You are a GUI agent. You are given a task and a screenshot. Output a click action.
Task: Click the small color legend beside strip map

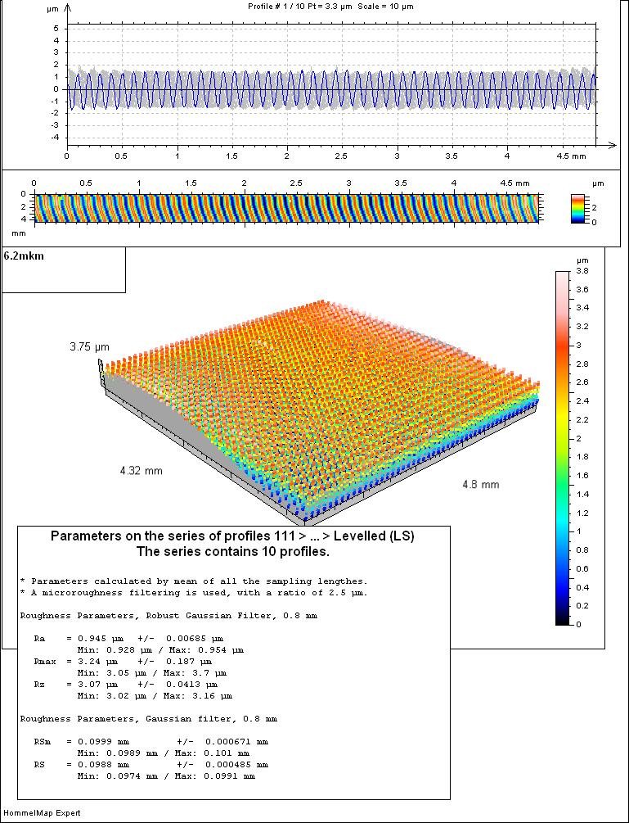click(x=579, y=208)
